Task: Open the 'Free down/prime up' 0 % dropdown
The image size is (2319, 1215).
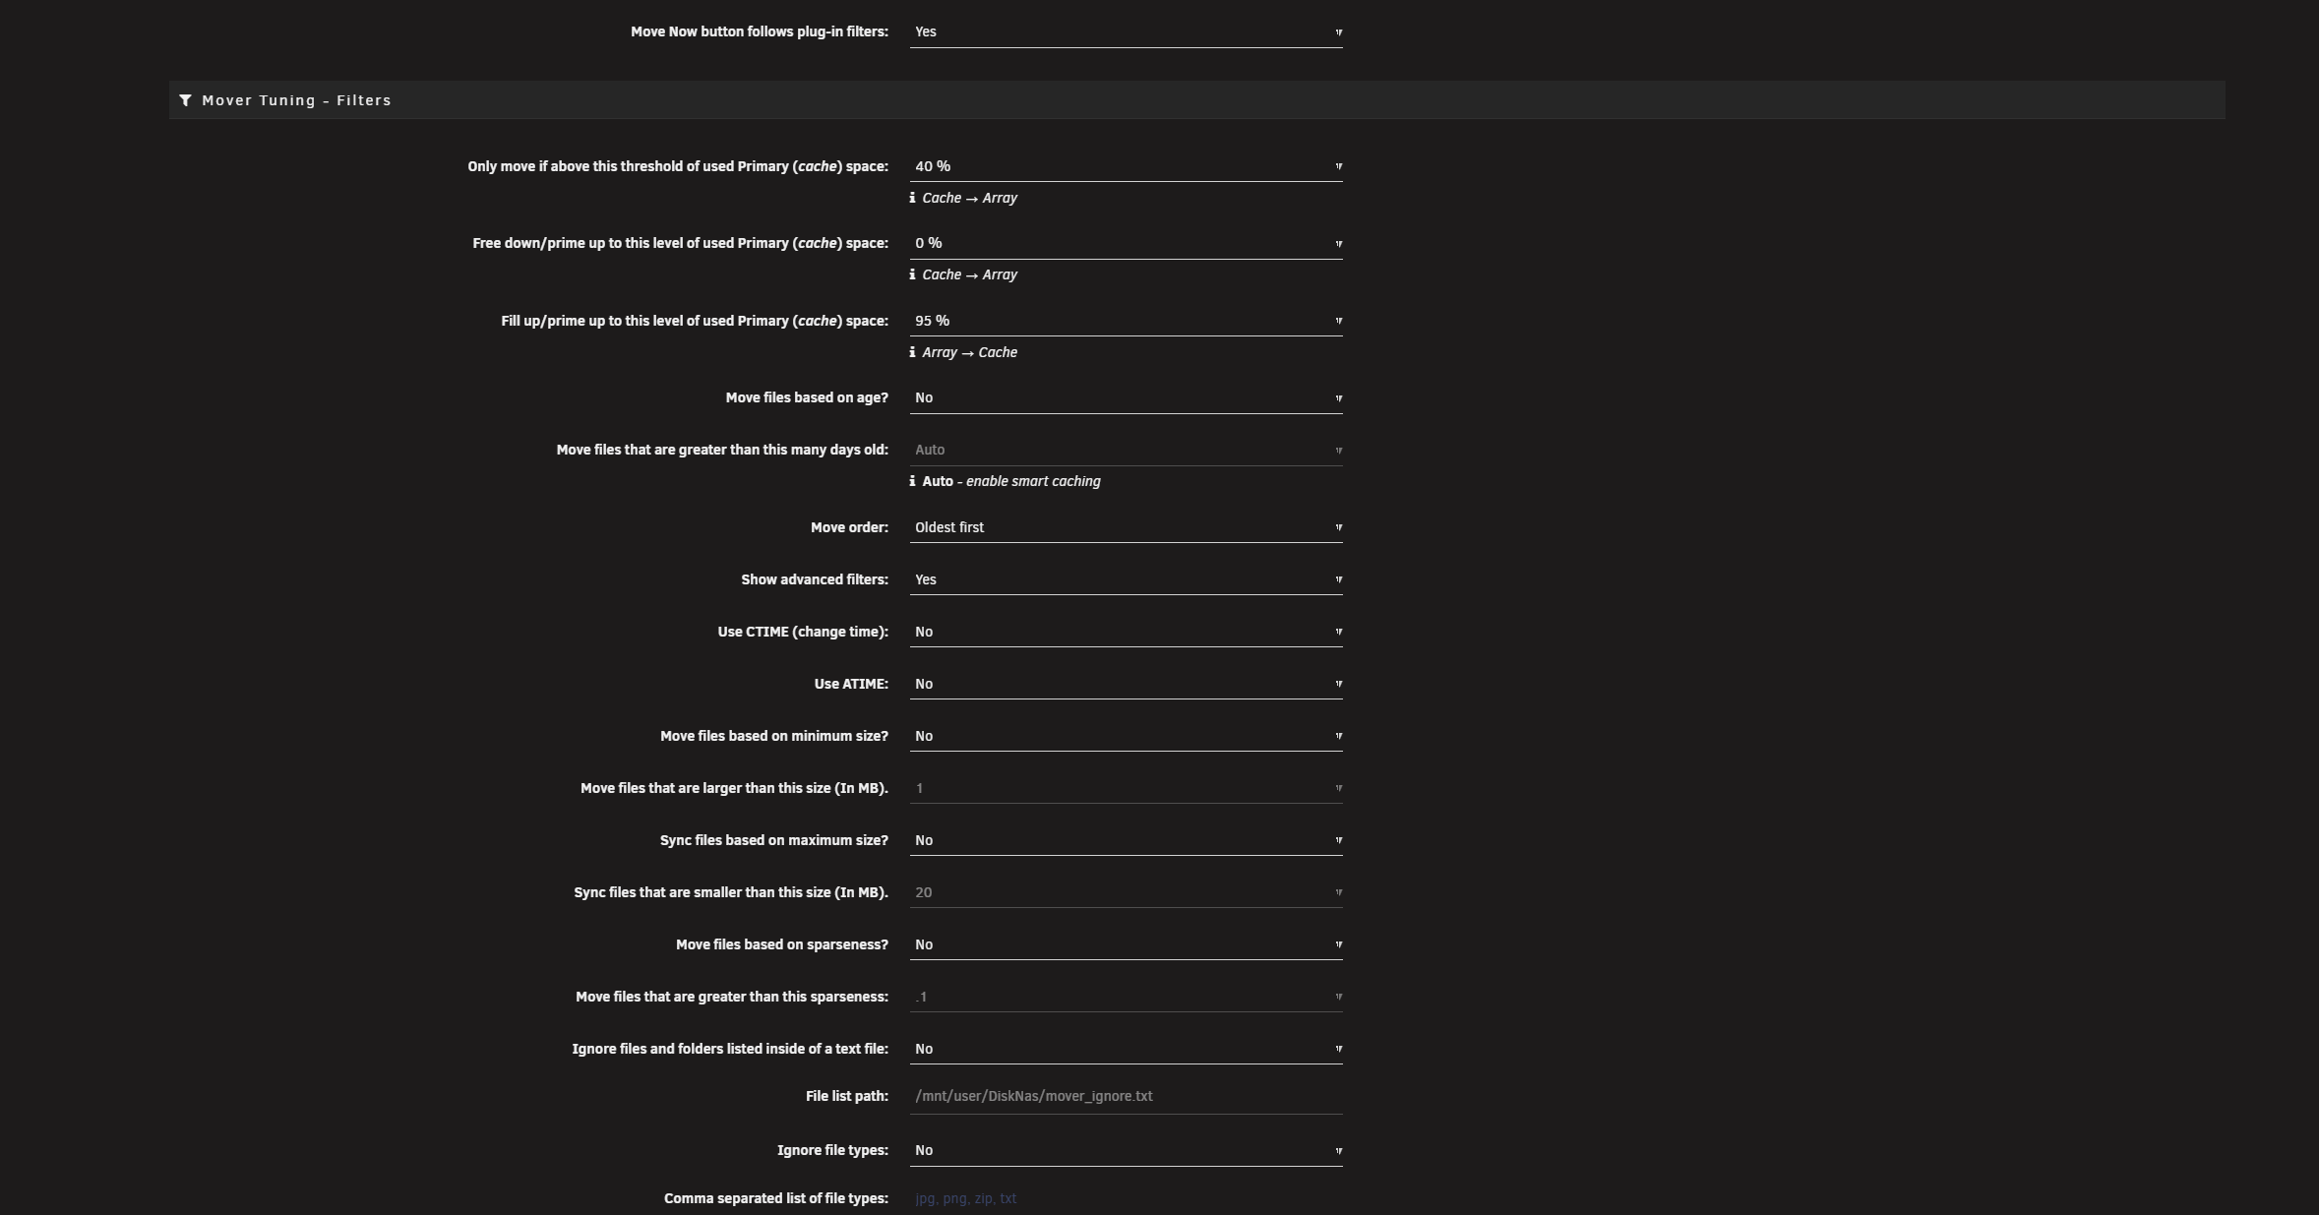Action: tap(1126, 243)
